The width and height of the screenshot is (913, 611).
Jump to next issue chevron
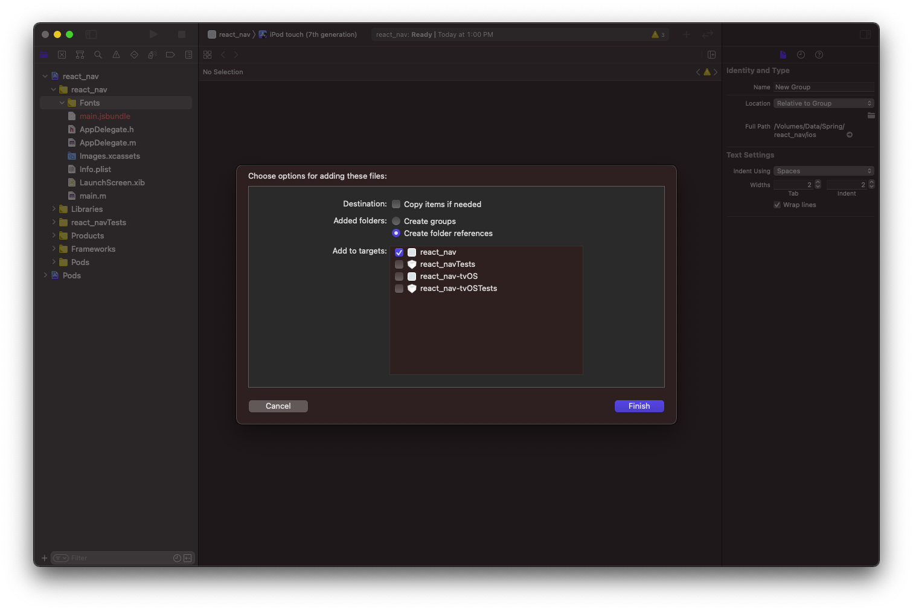(x=716, y=72)
